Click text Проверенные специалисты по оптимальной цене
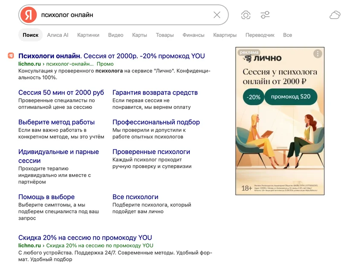The image size is (341, 269). click(57, 104)
